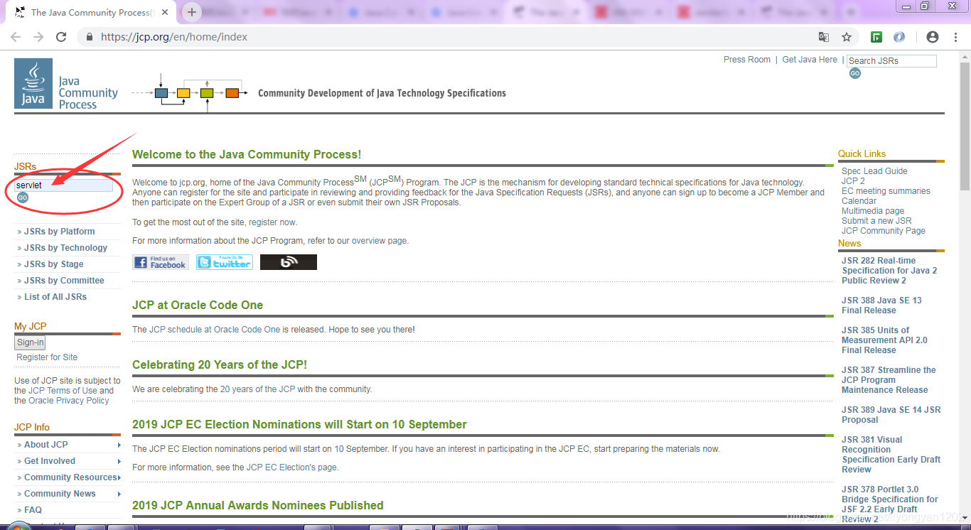
Task: Close the Java Community Process tab
Action: 166,12
